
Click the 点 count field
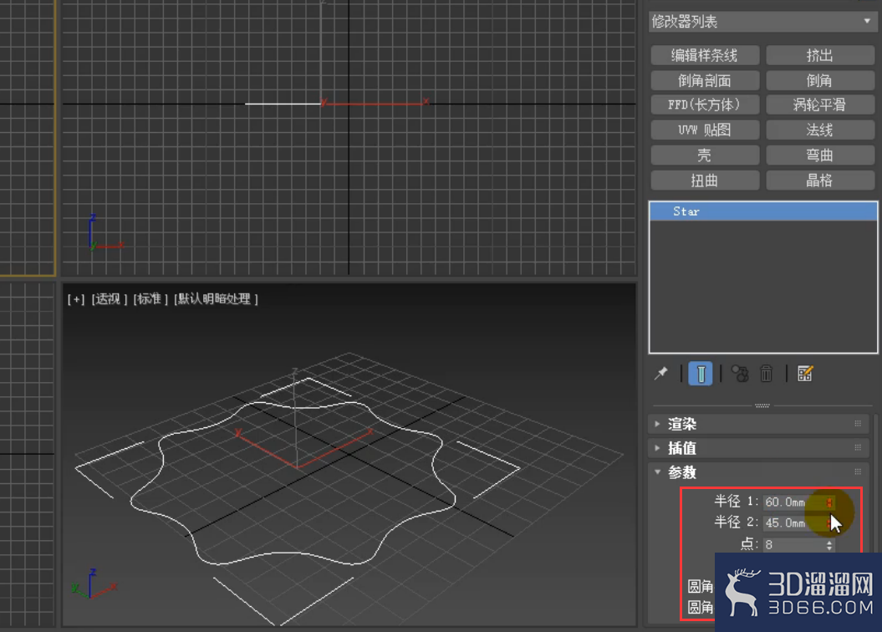pyautogui.click(x=793, y=544)
